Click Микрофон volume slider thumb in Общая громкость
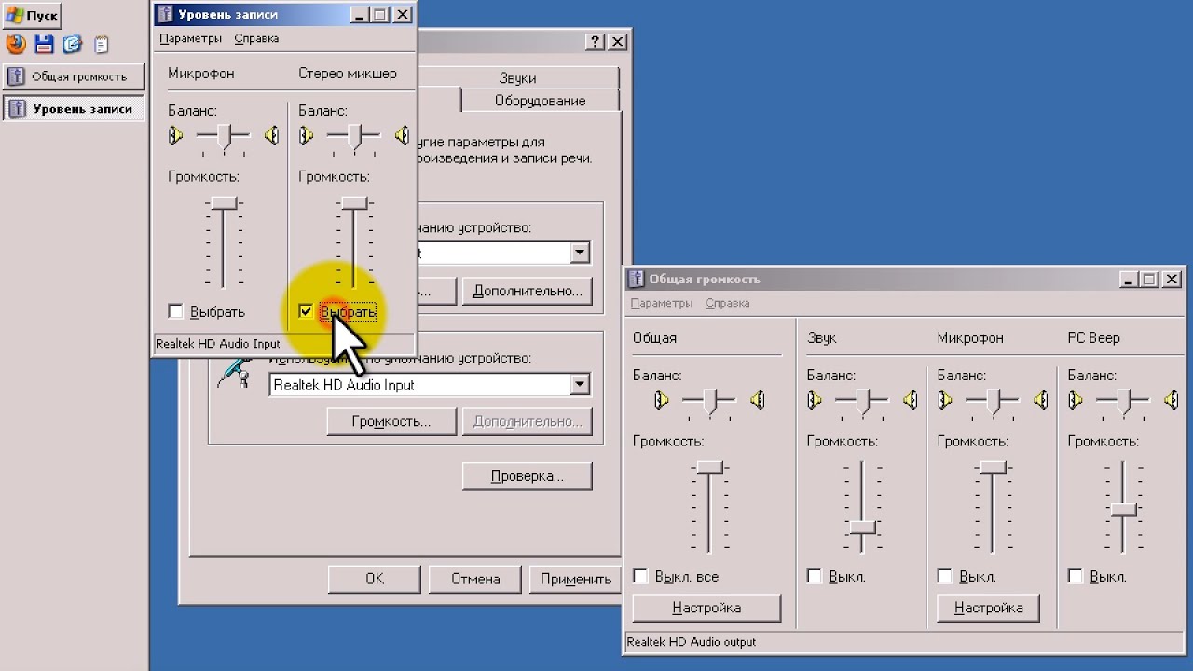 pyautogui.click(x=994, y=467)
